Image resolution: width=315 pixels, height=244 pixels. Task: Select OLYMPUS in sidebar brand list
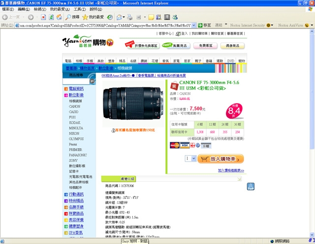76,139
